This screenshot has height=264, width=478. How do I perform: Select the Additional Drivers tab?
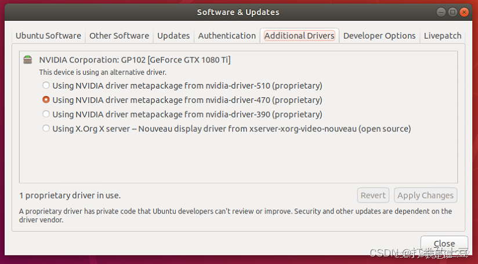[x=299, y=36]
